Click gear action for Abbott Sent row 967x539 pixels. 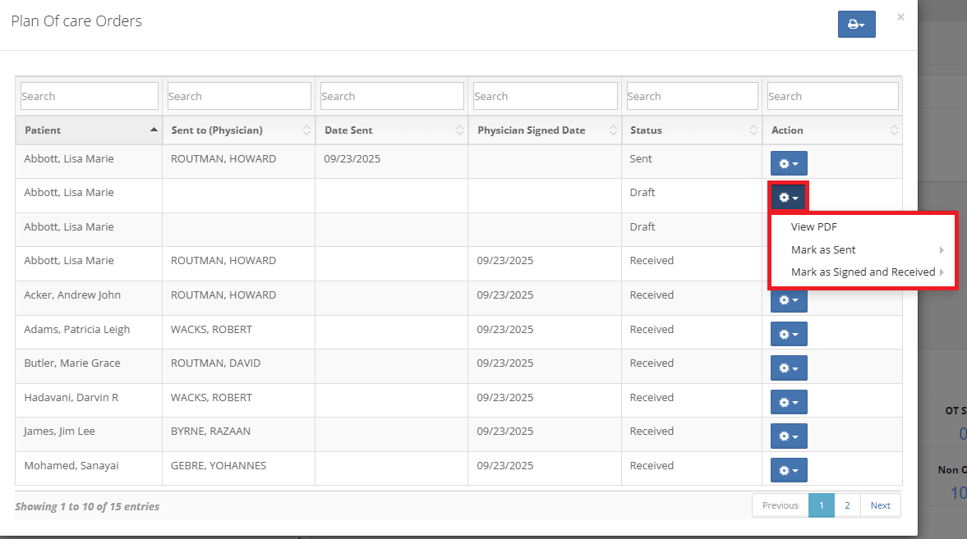(789, 164)
